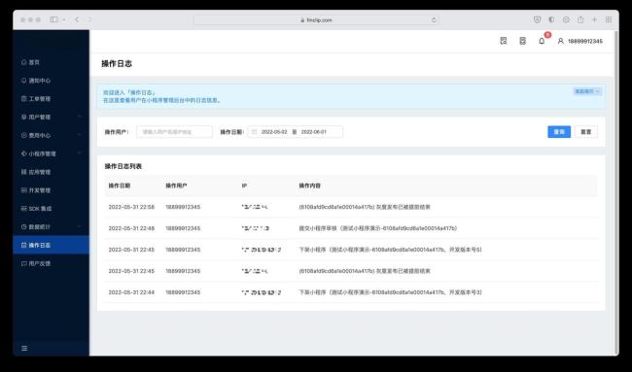Screen dimensions: 632x372
Task: Reload the page from address bar
Action: pos(434,19)
